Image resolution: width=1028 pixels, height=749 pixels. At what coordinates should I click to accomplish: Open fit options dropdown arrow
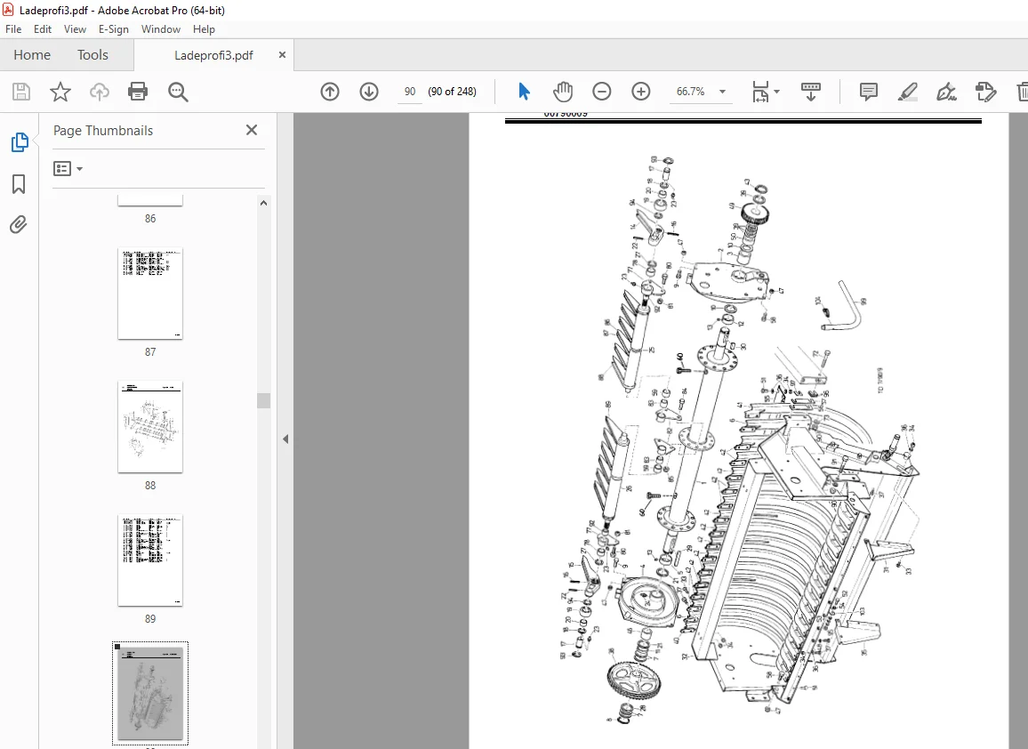(x=777, y=91)
